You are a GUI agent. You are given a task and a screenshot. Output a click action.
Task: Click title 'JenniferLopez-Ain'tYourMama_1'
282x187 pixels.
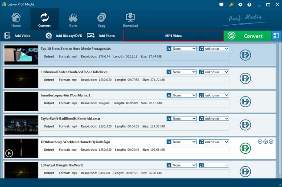(66, 95)
